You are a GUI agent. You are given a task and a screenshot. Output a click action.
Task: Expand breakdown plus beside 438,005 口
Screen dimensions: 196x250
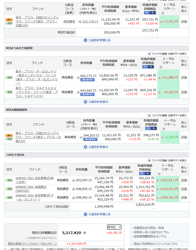point(73,189)
